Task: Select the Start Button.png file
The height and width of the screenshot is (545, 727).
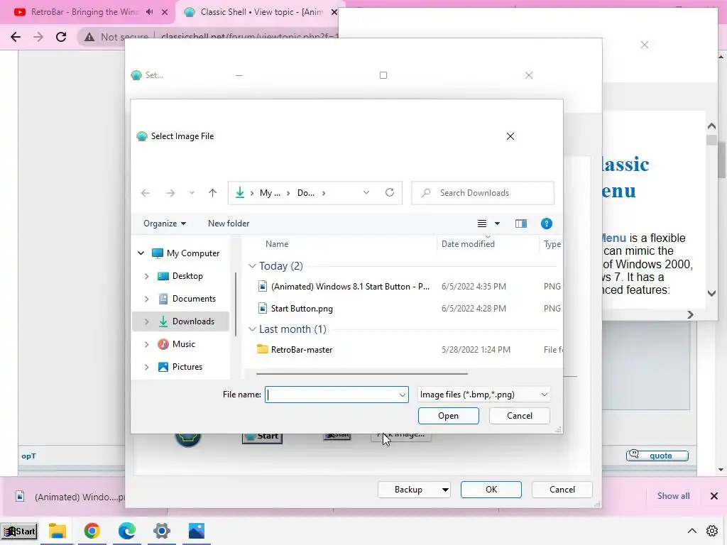Action: [x=295, y=309]
